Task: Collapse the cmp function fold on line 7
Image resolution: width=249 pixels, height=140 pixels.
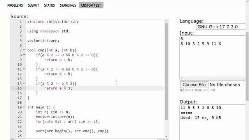Action: [x=24, y=50]
